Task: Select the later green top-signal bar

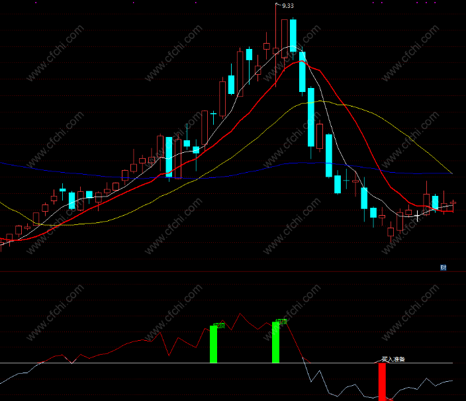Action: click(275, 342)
